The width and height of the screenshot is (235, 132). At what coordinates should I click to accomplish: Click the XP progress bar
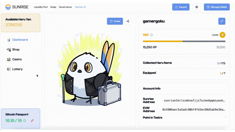(x=184, y=41)
